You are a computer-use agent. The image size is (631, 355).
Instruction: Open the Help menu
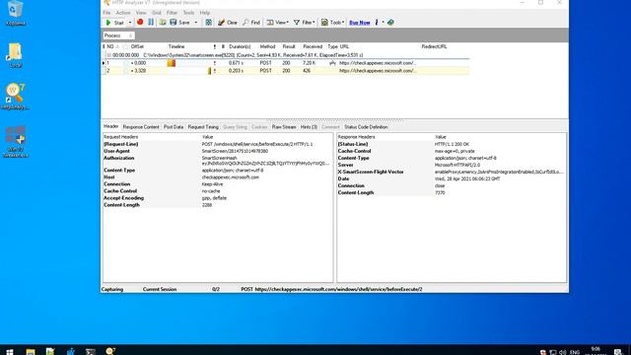[x=205, y=13]
